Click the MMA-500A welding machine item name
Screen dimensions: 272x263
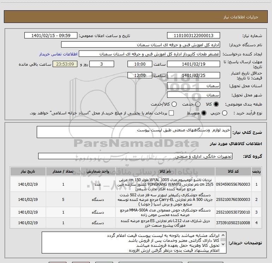[x=165, y=213]
